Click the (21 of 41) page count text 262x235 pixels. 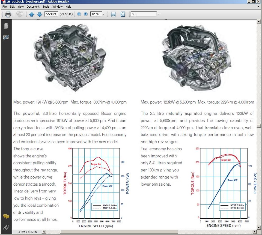coord(66,14)
